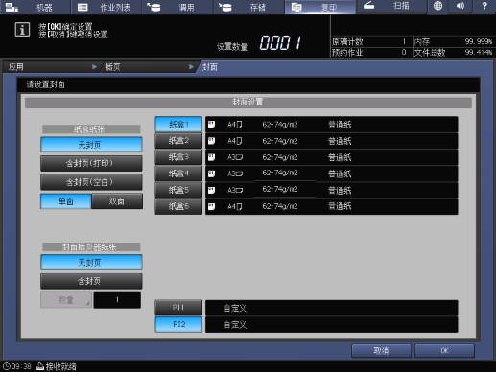Click the paper level icon for 纸盒5
496x372 pixels.
212,190
